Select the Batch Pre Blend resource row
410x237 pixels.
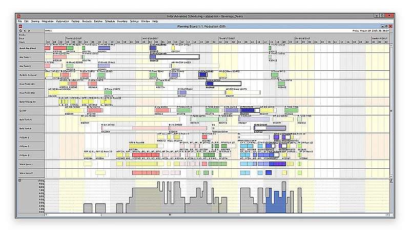(31, 48)
